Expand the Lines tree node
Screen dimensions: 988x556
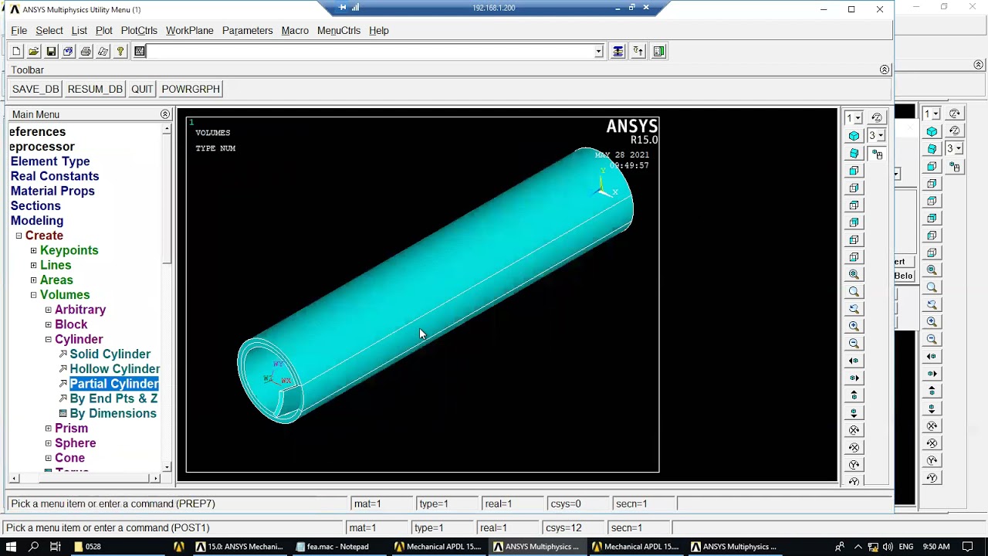(x=33, y=265)
